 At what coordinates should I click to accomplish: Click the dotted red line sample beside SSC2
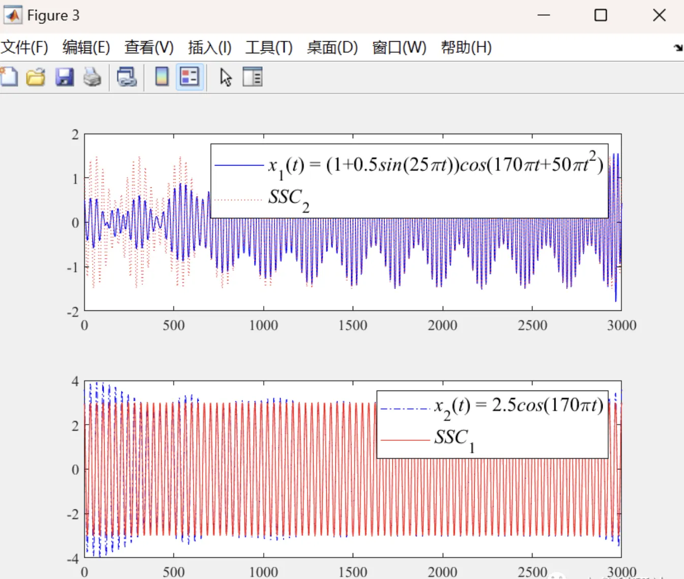(239, 200)
